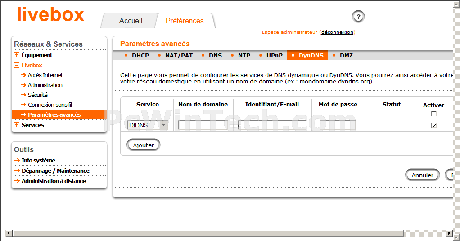This screenshot has width=460, height=241.
Task: Click the Annuler button
Action: [422, 175]
